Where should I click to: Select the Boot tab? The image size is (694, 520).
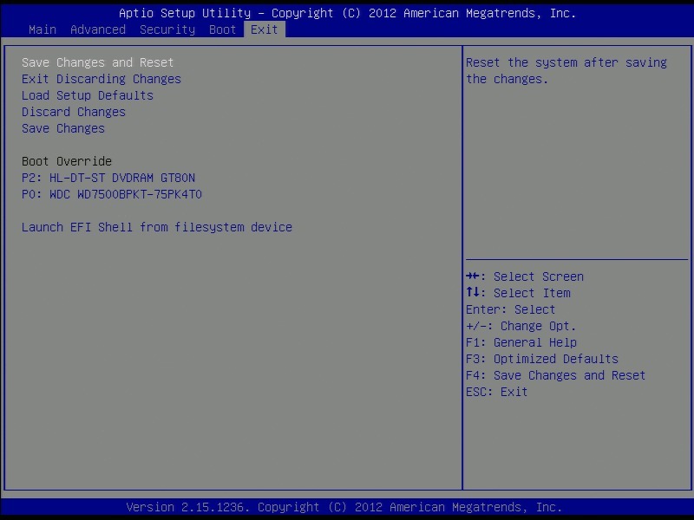pos(223,29)
